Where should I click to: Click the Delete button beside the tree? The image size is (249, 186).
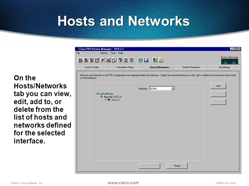pos(218,102)
